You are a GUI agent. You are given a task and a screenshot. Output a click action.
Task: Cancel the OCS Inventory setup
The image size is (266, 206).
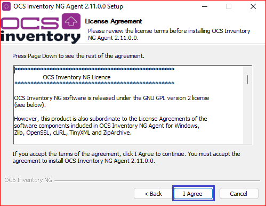(239, 193)
